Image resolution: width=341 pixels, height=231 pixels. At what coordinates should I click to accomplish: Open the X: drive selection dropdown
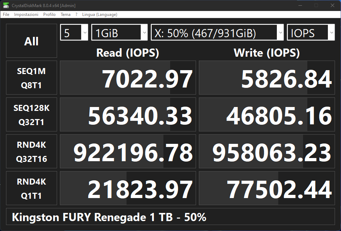click(x=217, y=33)
